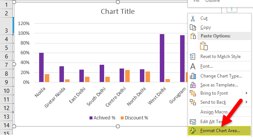Image resolution: width=253 pixels, height=140 pixels.
Task: Click the Discount % legend entry
Action: 134,118
